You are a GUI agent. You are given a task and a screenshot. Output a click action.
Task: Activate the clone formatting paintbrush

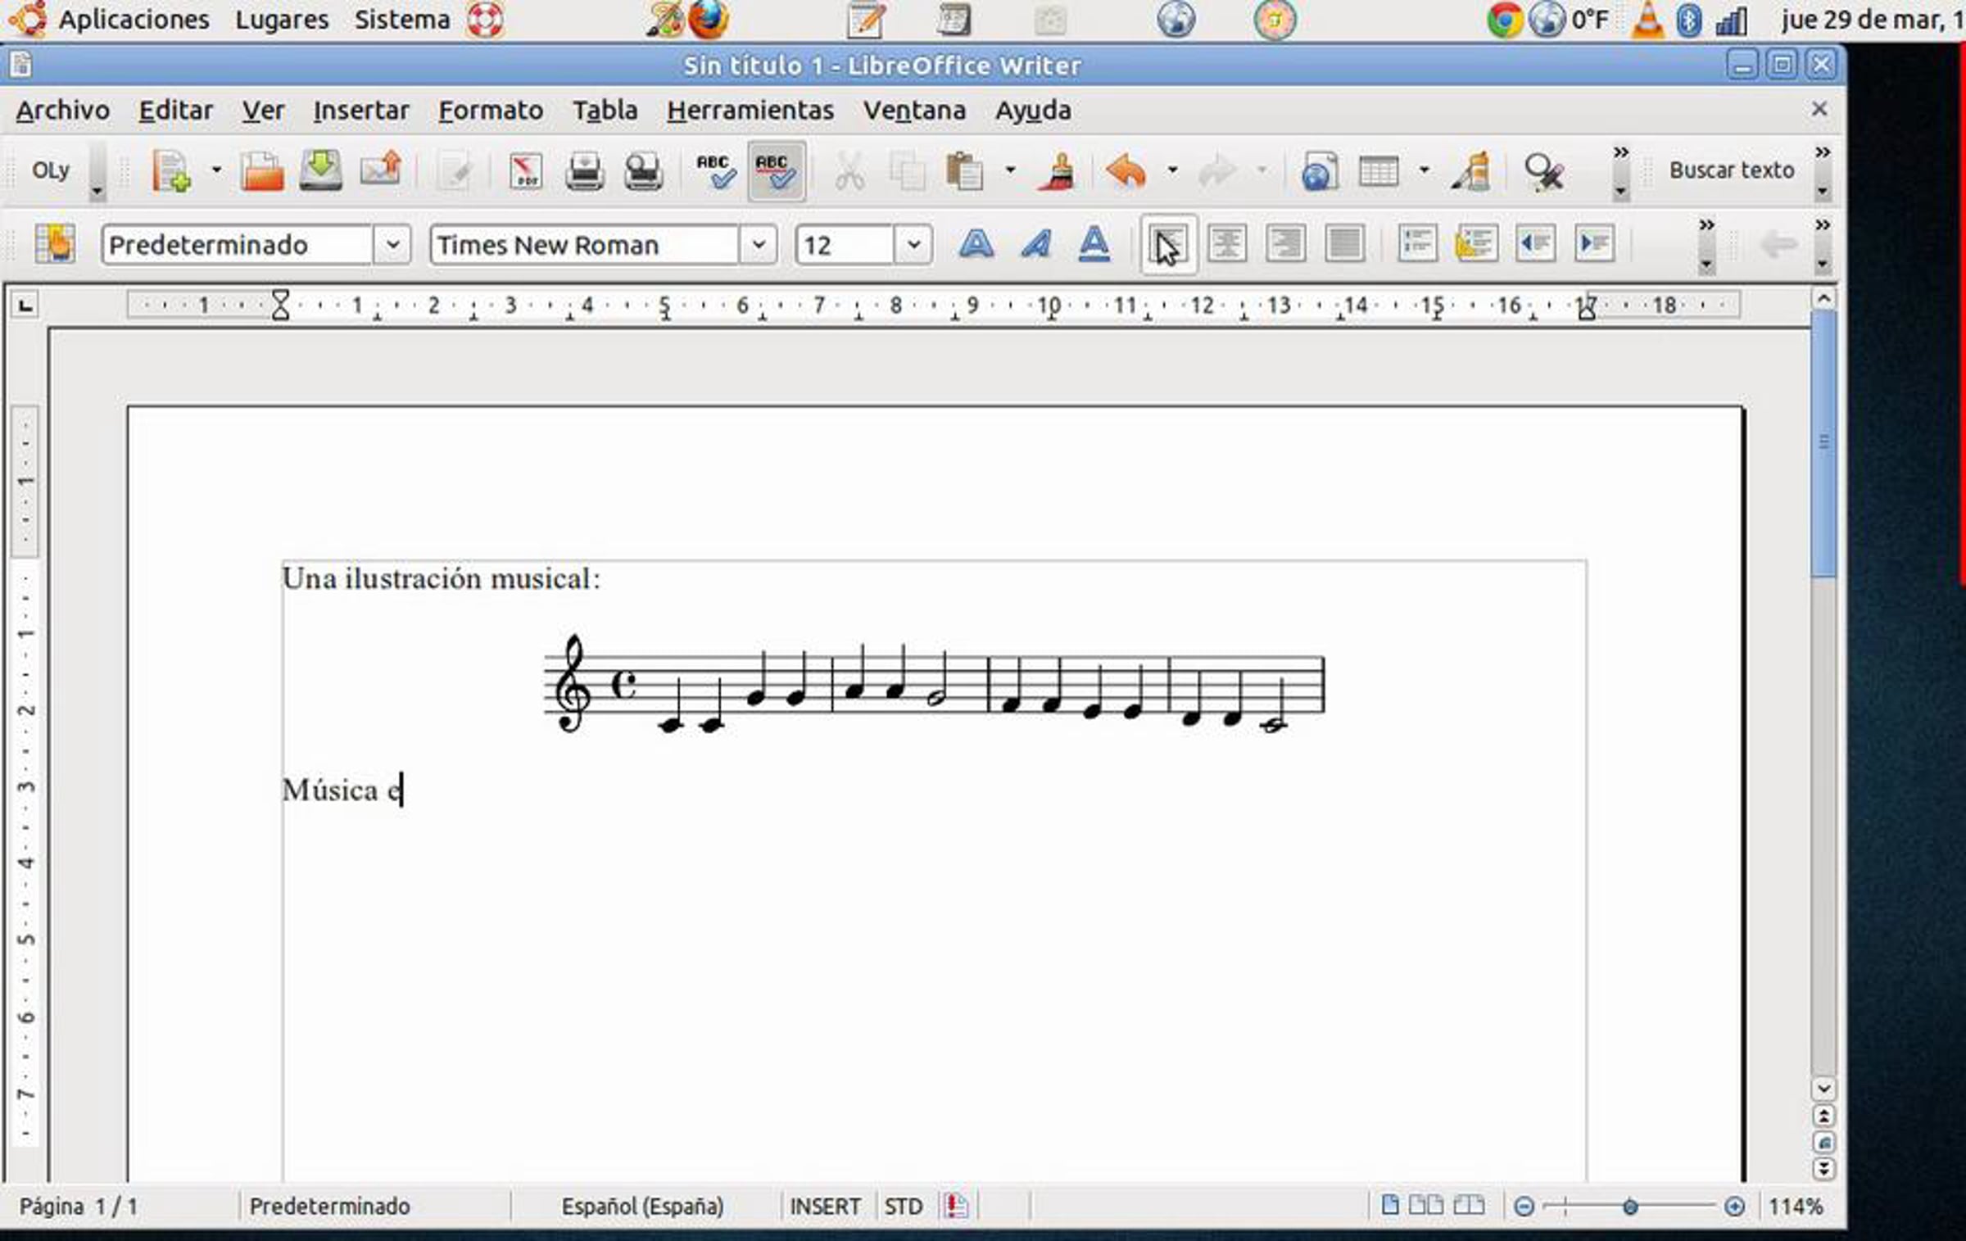(x=1057, y=171)
